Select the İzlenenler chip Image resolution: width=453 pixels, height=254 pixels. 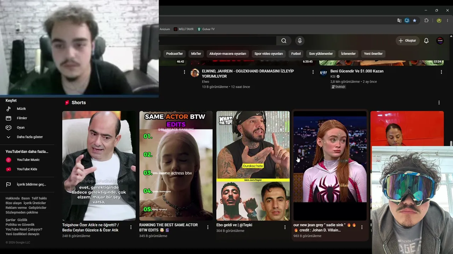pos(348,54)
